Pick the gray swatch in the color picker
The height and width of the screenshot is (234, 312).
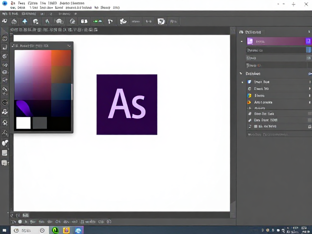39,123
